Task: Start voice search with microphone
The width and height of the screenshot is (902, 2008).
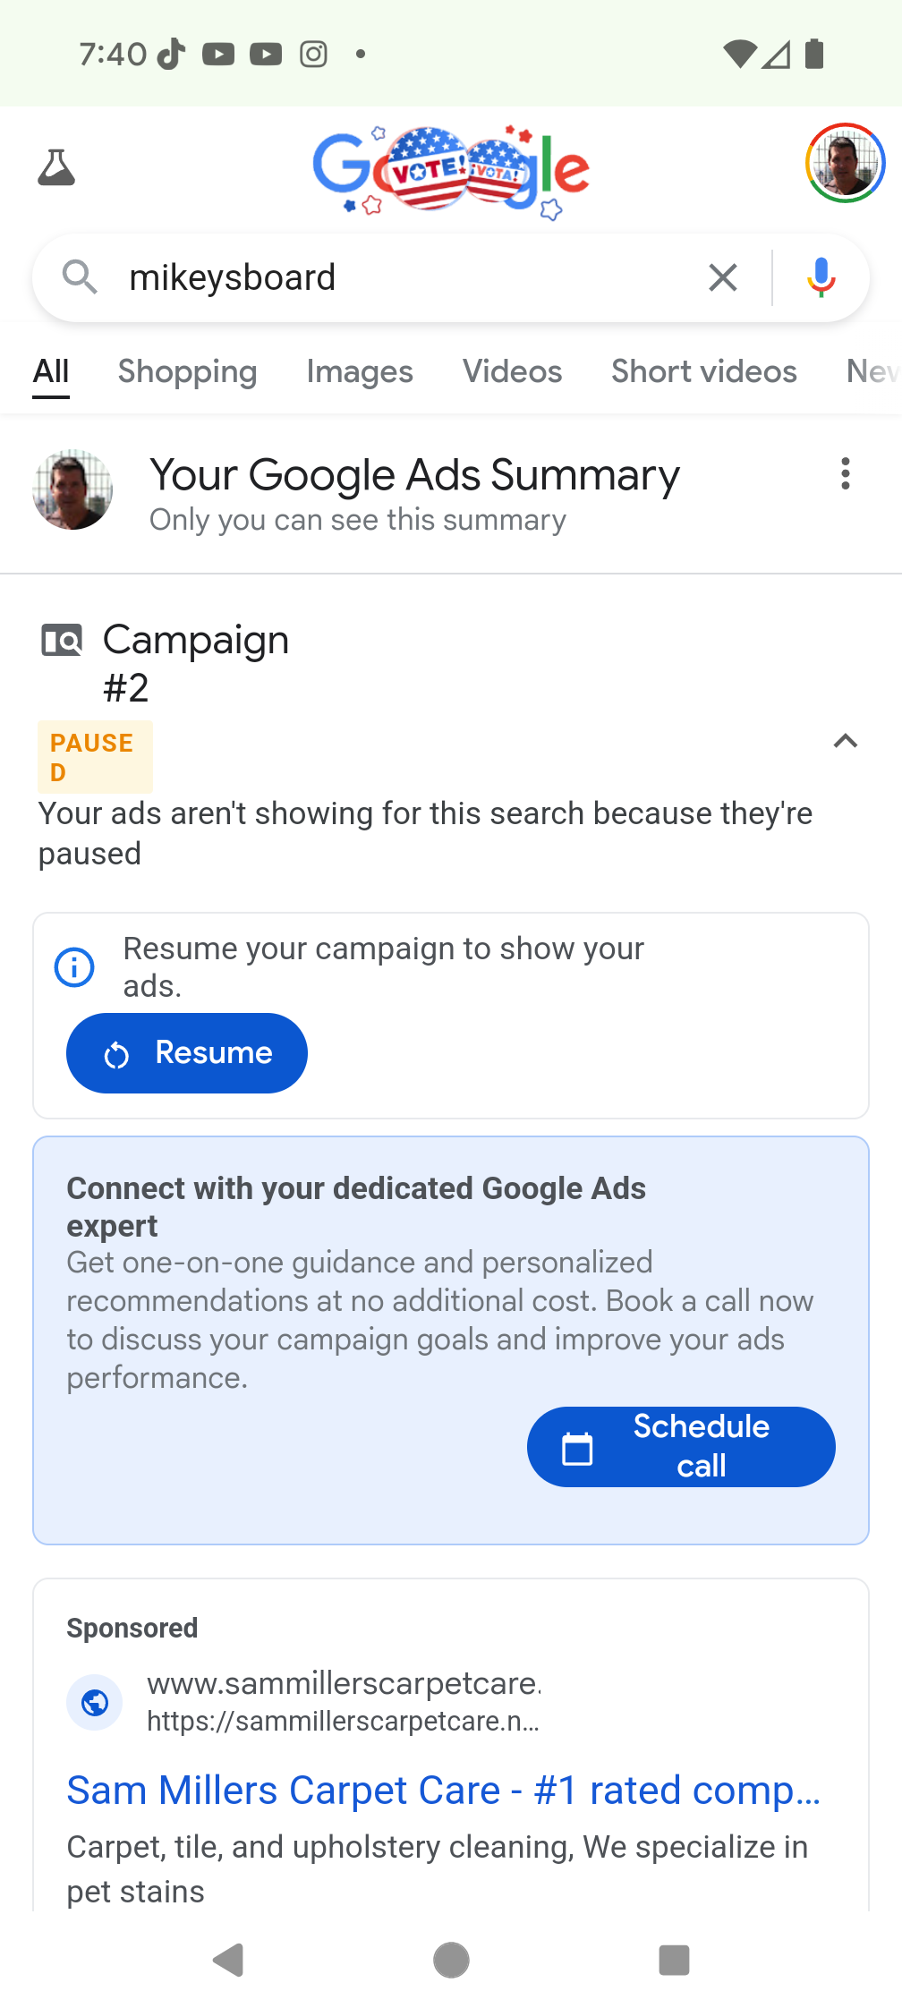Action: point(821,277)
